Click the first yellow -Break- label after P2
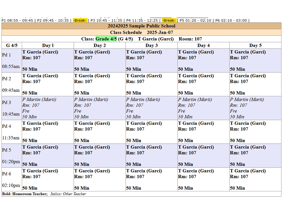Viewport: 286px width, 200px height. [80, 21]
